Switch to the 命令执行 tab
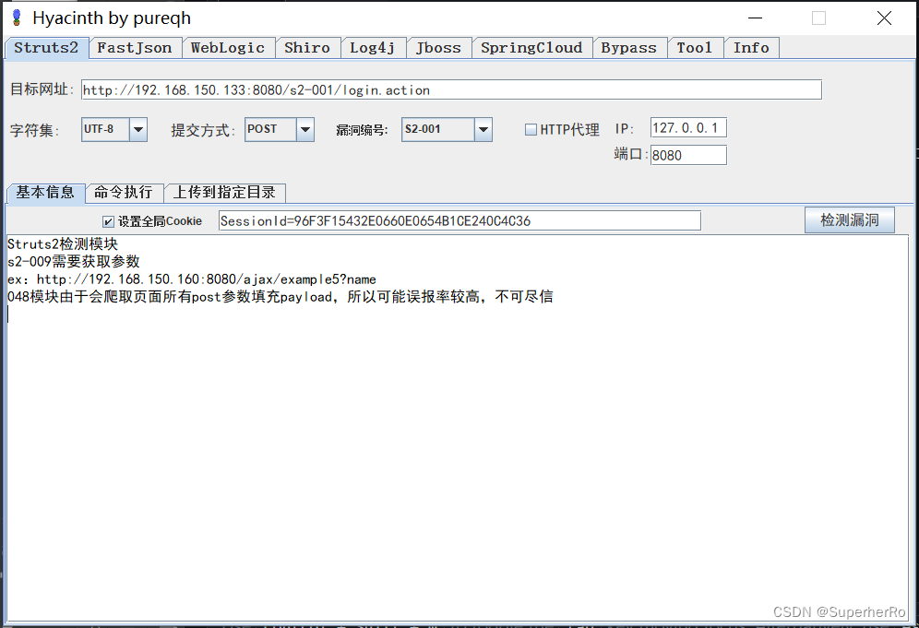 tap(125, 193)
